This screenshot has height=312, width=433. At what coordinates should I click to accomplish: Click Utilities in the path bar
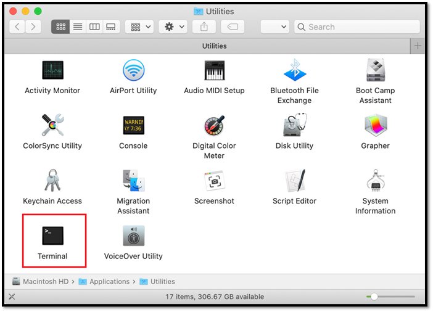(x=157, y=281)
